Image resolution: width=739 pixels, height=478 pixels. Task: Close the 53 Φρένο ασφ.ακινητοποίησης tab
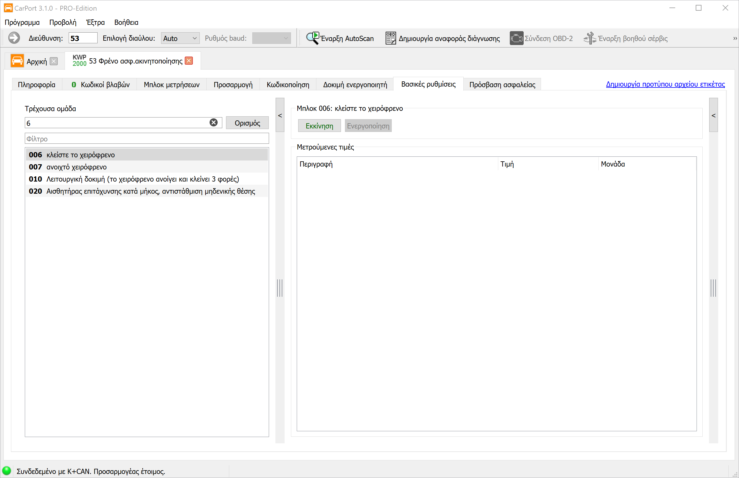coord(189,61)
